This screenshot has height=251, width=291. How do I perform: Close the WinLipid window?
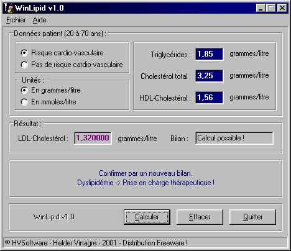282,8
